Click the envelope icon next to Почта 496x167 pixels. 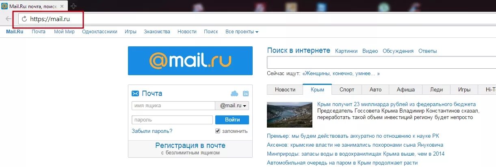pyautogui.click(x=135, y=93)
